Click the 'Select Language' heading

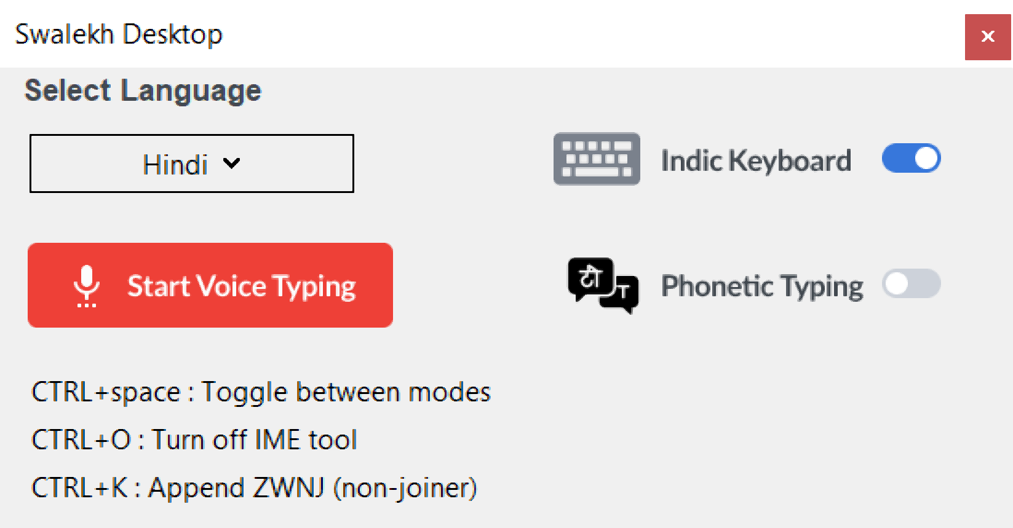(x=143, y=91)
